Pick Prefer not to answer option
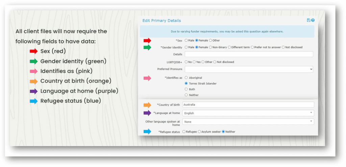The image size is (346, 167). [252, 47]
